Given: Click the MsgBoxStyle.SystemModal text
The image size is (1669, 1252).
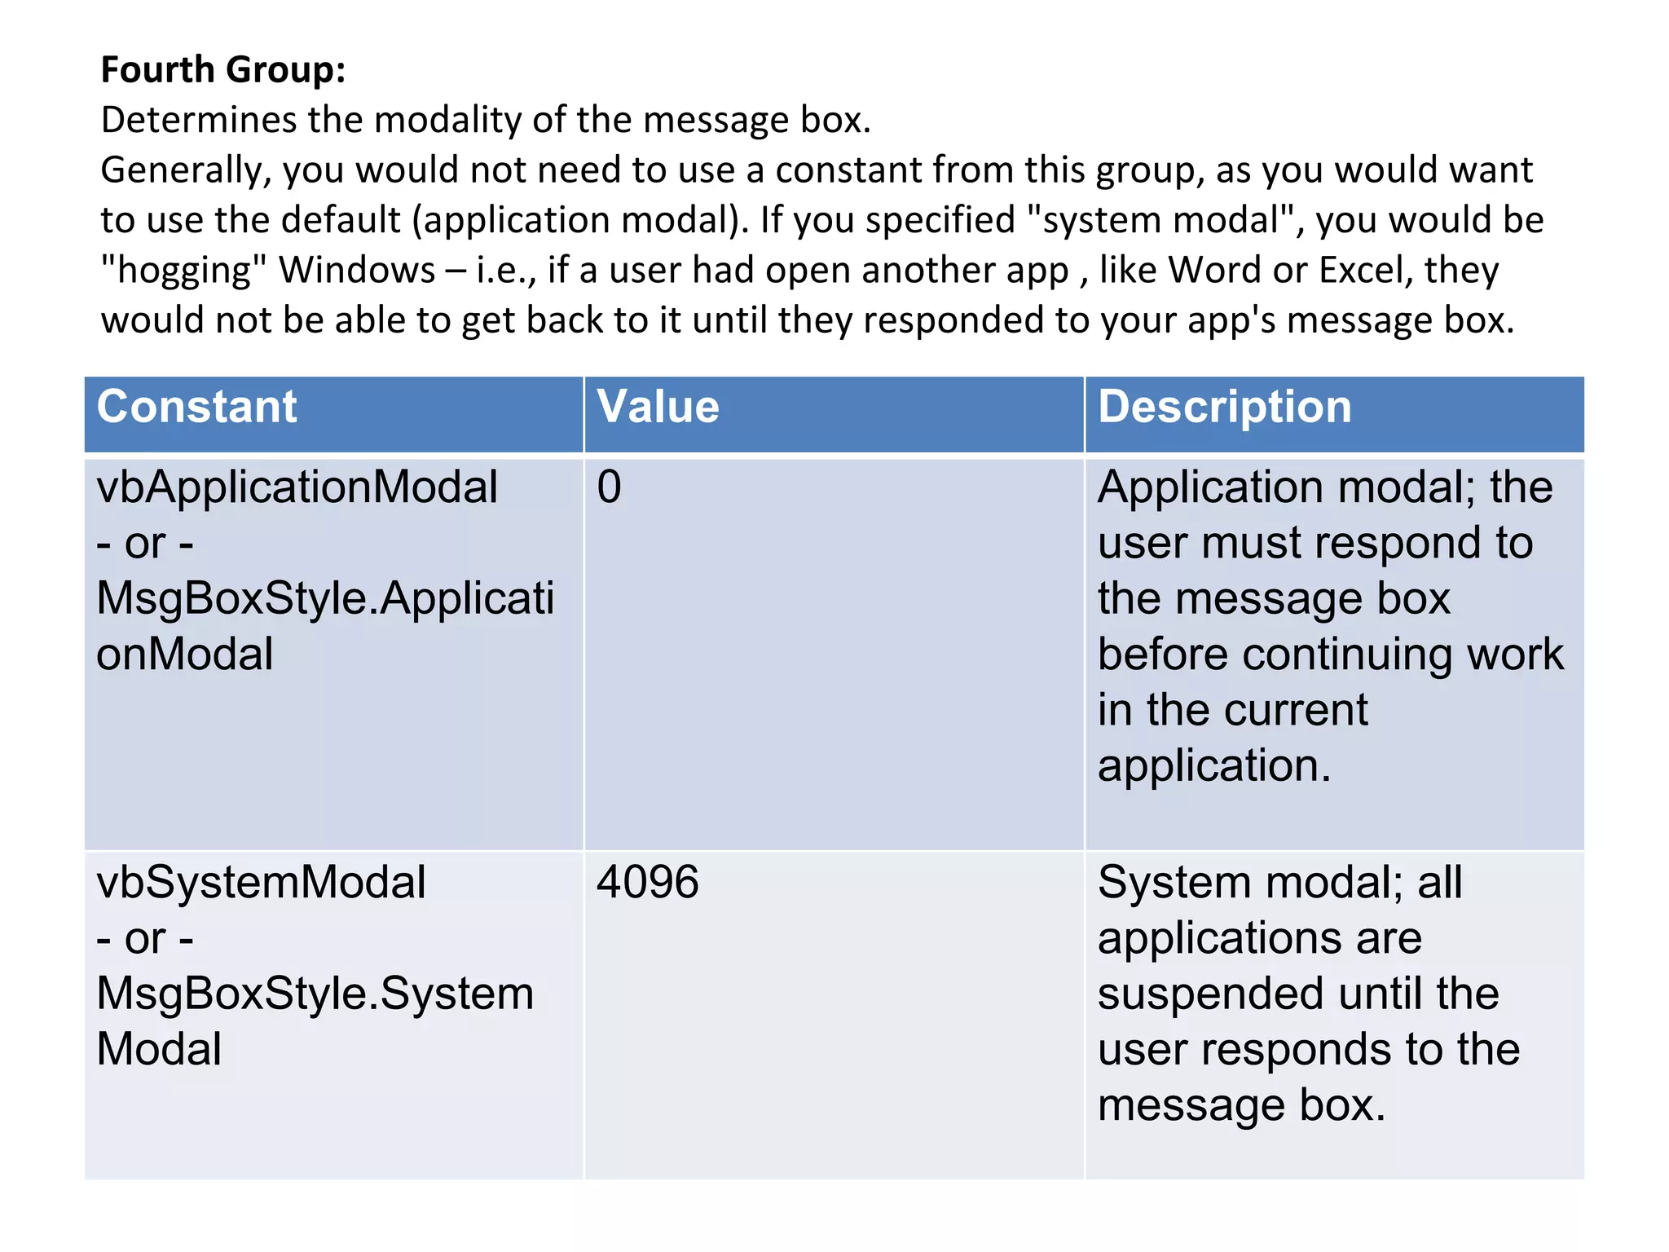Looking at the screenshot, I should 315,994.
